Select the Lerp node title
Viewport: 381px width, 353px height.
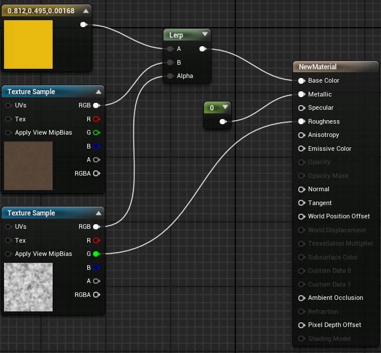176,35
